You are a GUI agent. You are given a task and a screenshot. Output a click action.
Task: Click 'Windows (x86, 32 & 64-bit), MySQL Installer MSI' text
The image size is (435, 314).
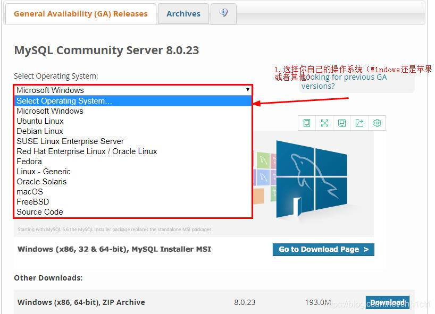(x=114, y=249)
